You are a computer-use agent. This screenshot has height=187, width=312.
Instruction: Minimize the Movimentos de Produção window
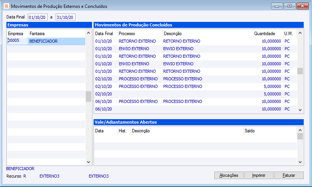click(277, 6)
